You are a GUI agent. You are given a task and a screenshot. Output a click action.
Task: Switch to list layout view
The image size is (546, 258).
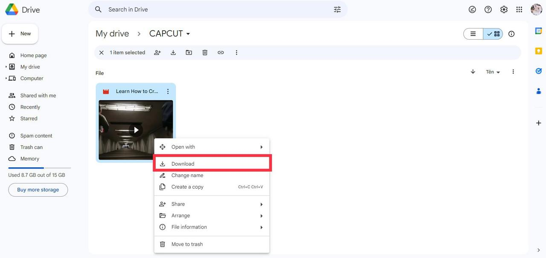pyautogui.click(x=473, y=34)
